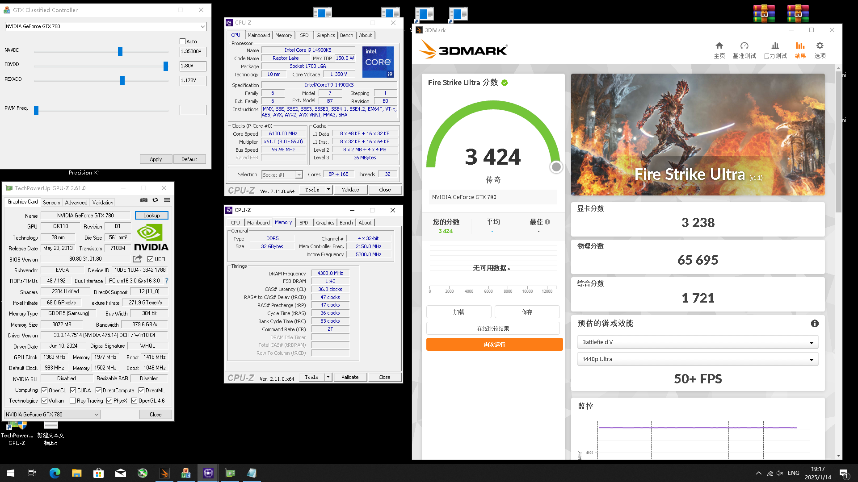Image resolution: width=858 pixels, height=482 pixels.
Task: Toggle UEFI checkbox in GPU-Z
Action: 150,259
